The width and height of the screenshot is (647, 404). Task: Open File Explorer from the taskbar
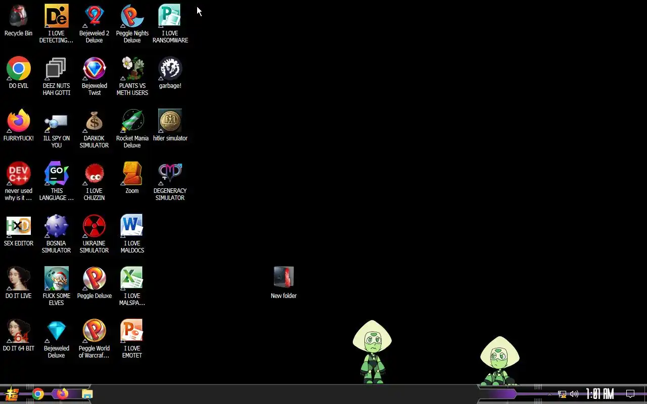pos(87,394)
